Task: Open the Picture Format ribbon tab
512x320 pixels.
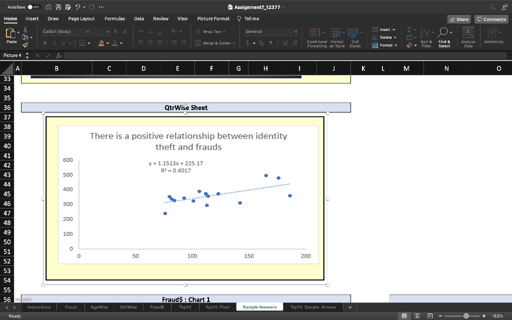Action: pyautogui.click(x=213, y=19)
